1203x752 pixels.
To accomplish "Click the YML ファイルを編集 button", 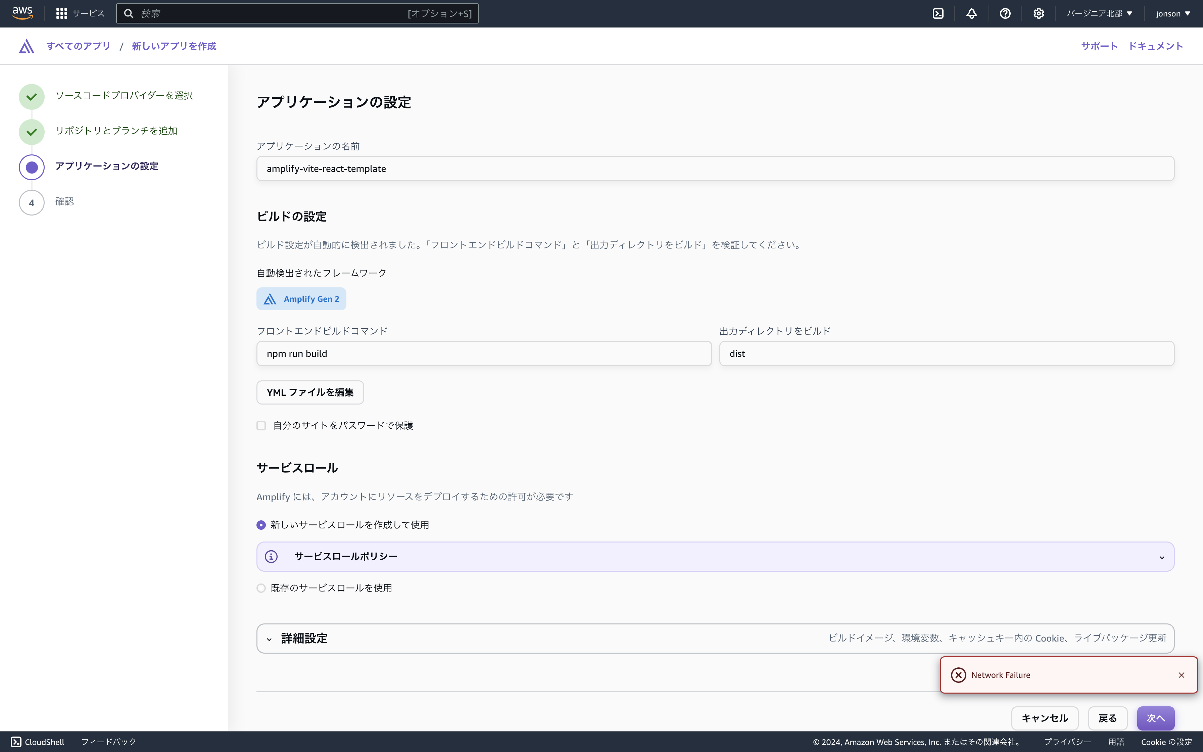I will point(310,392).
